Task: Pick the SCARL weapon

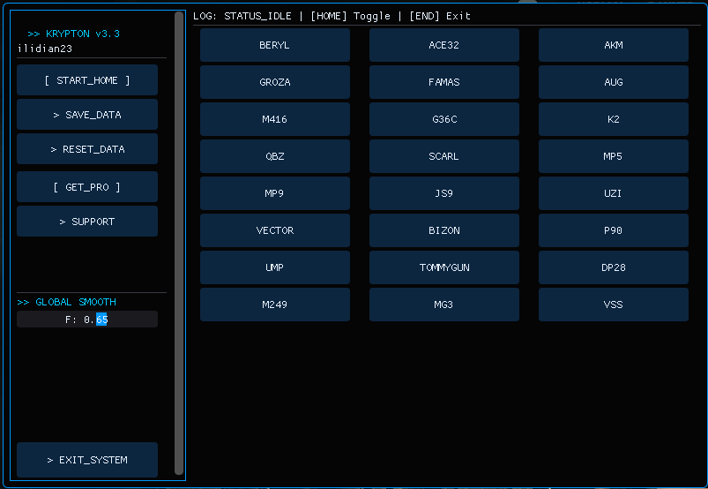Action: click(x=443, y=156)
